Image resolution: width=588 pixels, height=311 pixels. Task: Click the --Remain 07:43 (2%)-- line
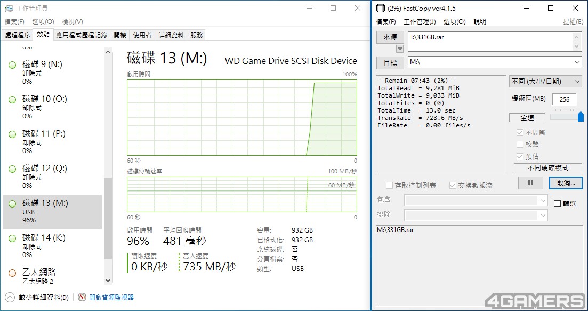point(417,81)
